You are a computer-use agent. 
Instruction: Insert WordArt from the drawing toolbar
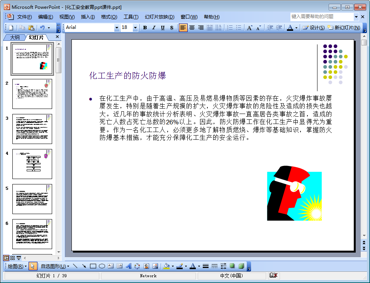click(x=128, y=266)
